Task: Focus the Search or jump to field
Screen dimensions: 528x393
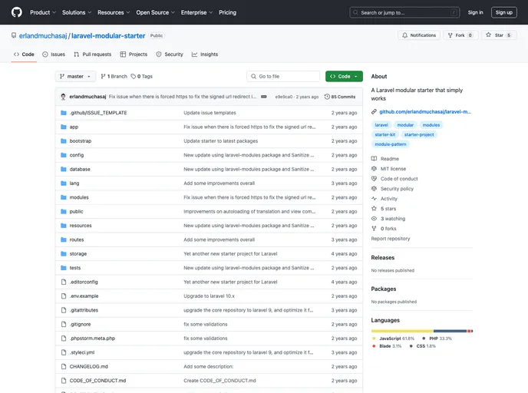Action: pyautogui.click(x=404, y=12)
